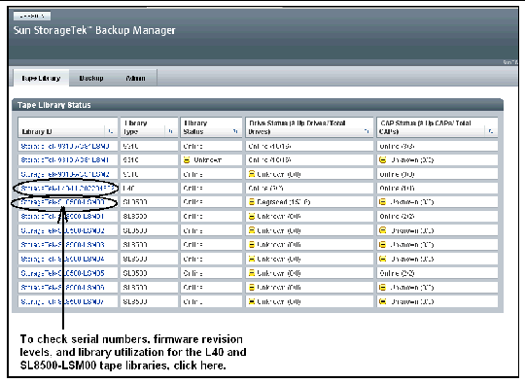Click Unknown library status icon in 9310-ACS1-LSM1 row

187,160
